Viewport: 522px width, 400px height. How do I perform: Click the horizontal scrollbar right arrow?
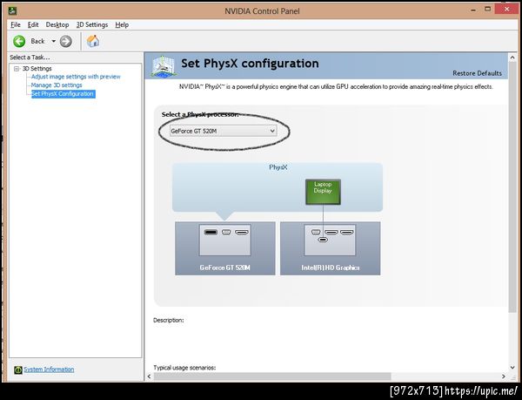504,376
